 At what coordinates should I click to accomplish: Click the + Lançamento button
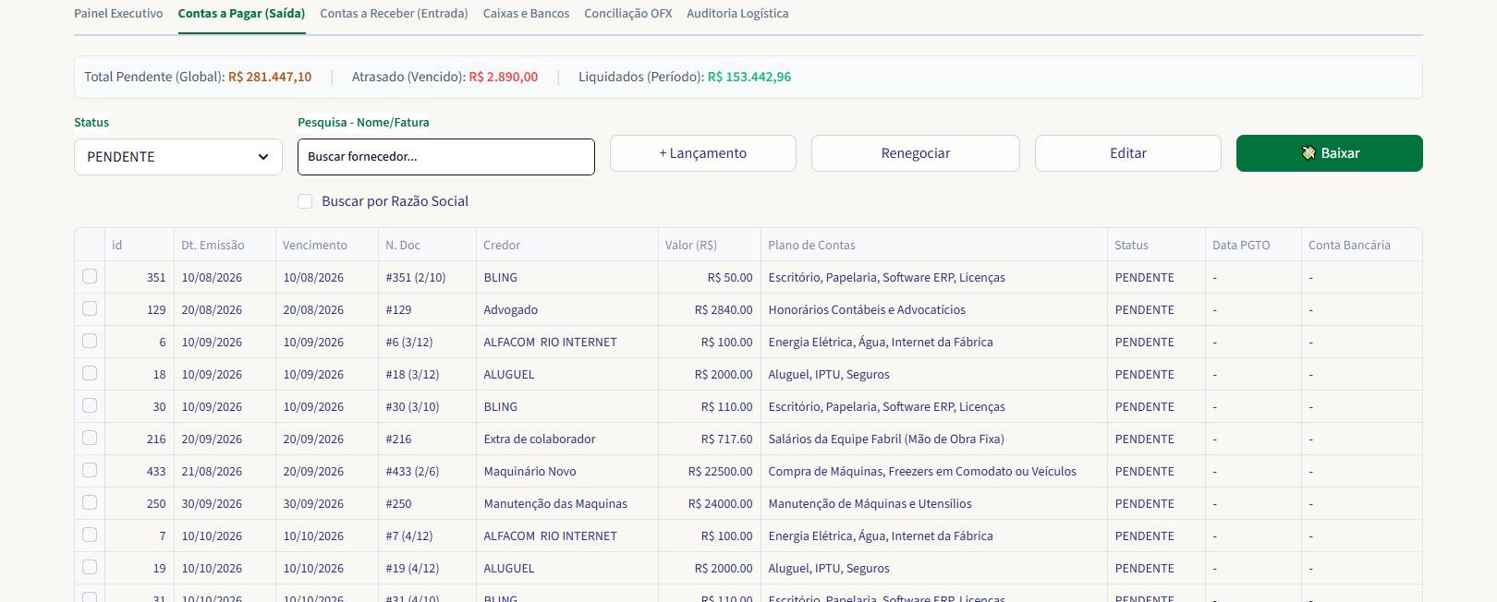point(703,153)
